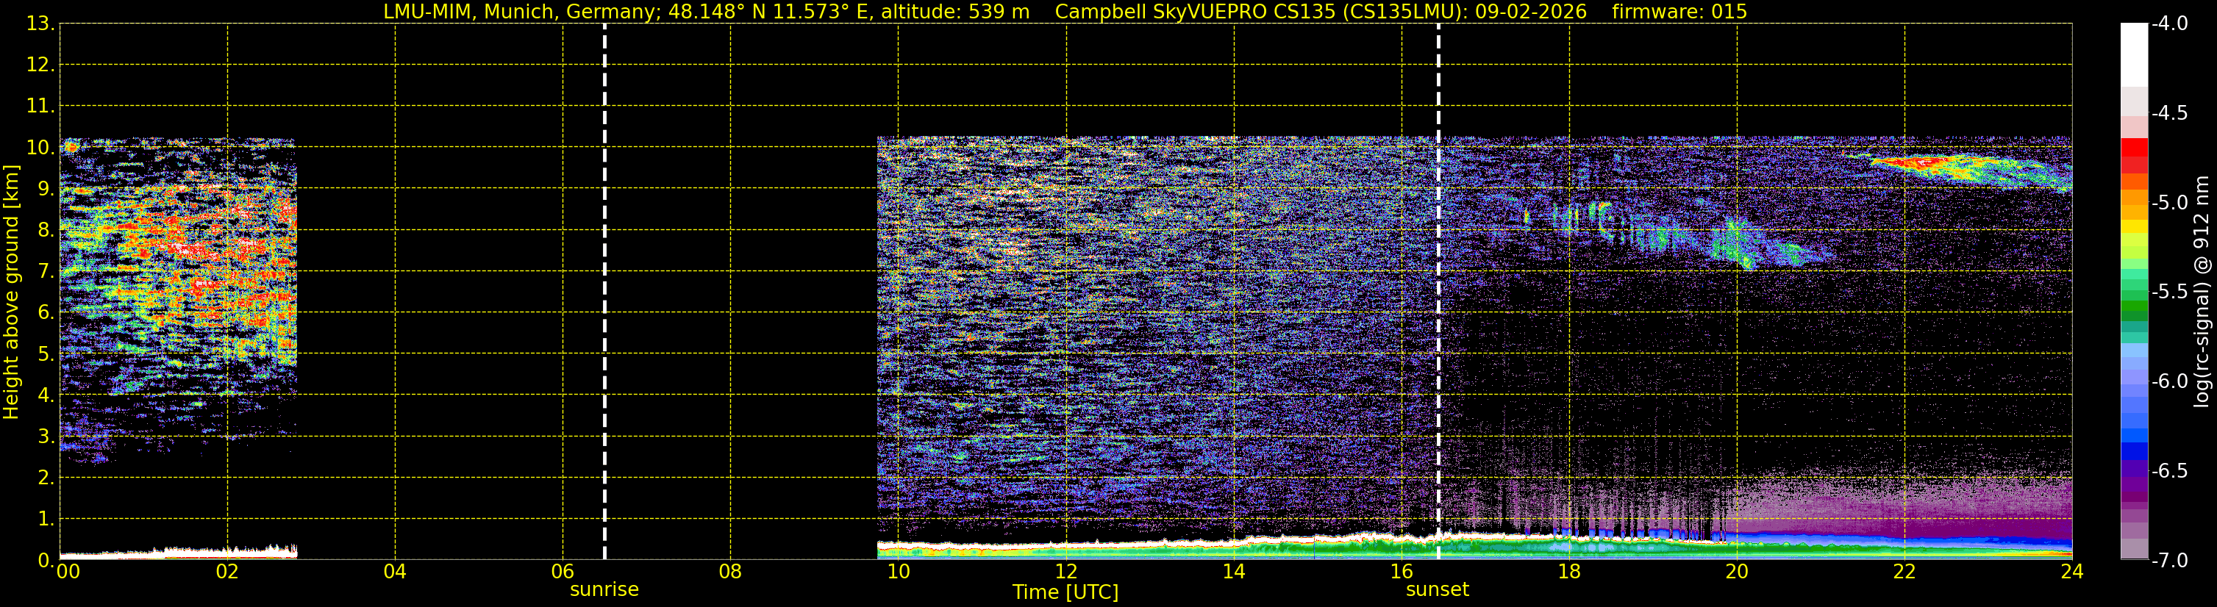Image resolution: width=2217 pixels, height=607 pixels.
Task: Click the colorbar label 'log(rc-signal) @ 912 nm'
Action: click(2202, 292)
